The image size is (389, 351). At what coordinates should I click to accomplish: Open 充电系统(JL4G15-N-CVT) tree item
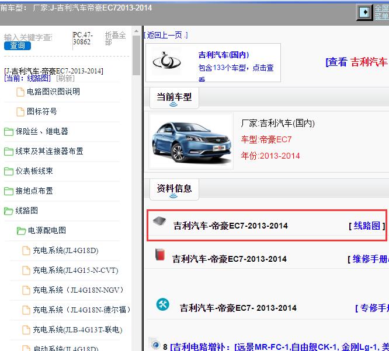point(76,271)
